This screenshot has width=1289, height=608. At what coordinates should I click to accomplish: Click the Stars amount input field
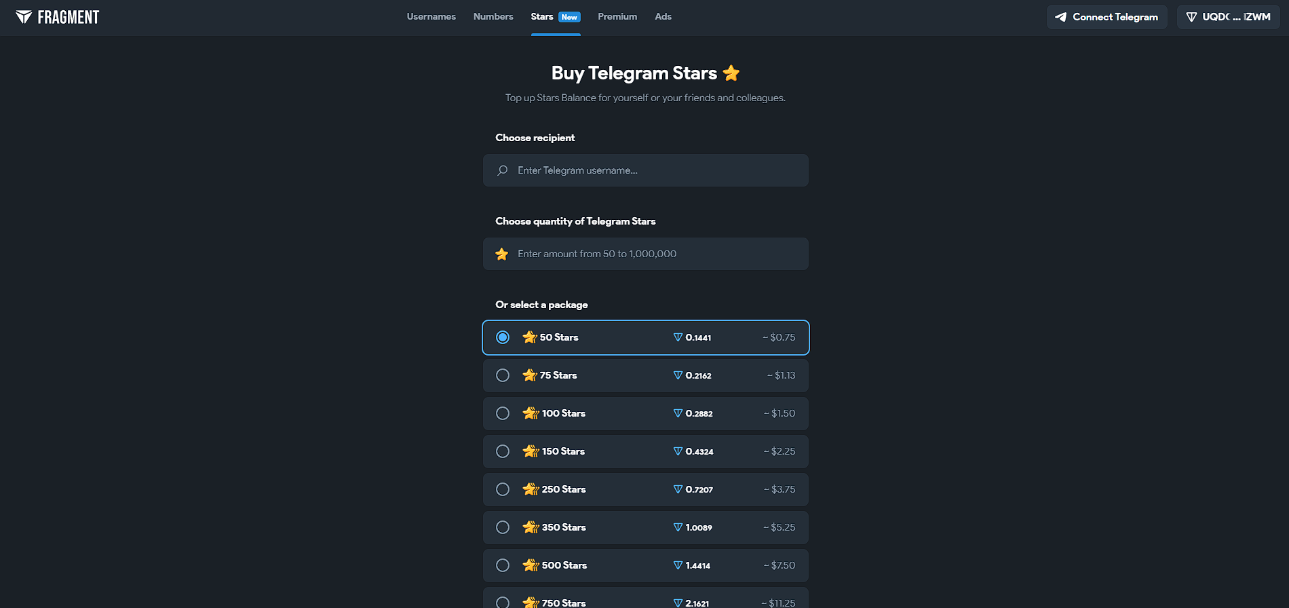pyautogui.click(x=655, y=254)
